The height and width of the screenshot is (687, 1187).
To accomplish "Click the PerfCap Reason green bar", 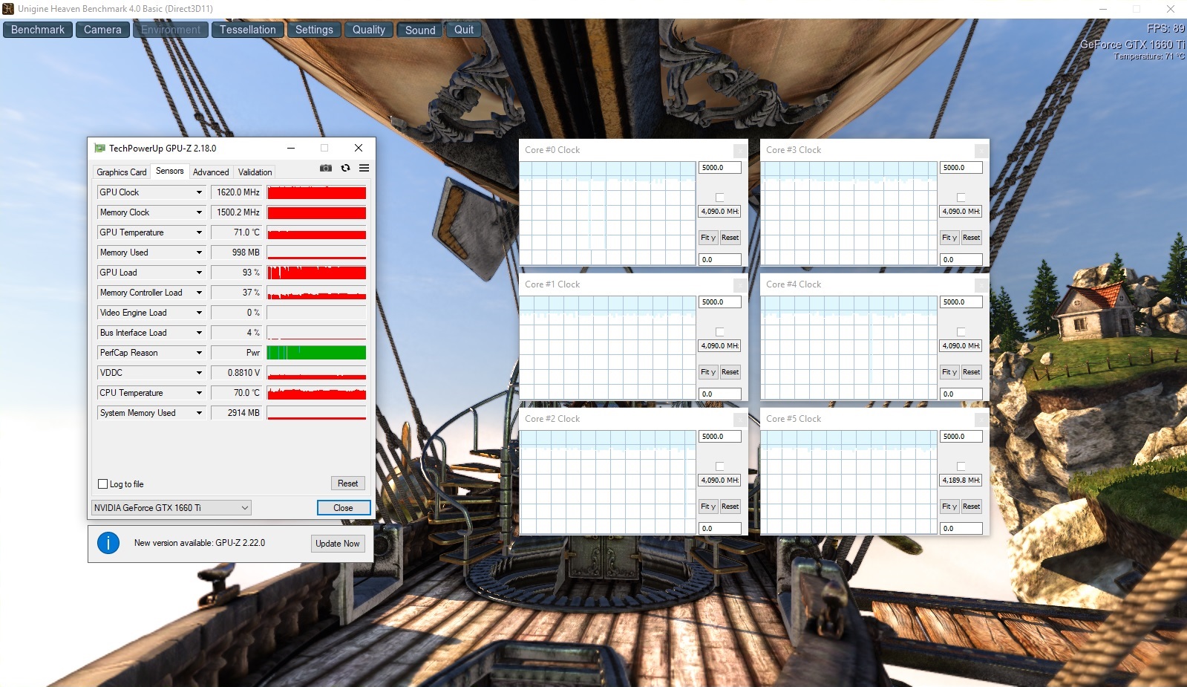I will pos(316,353).
